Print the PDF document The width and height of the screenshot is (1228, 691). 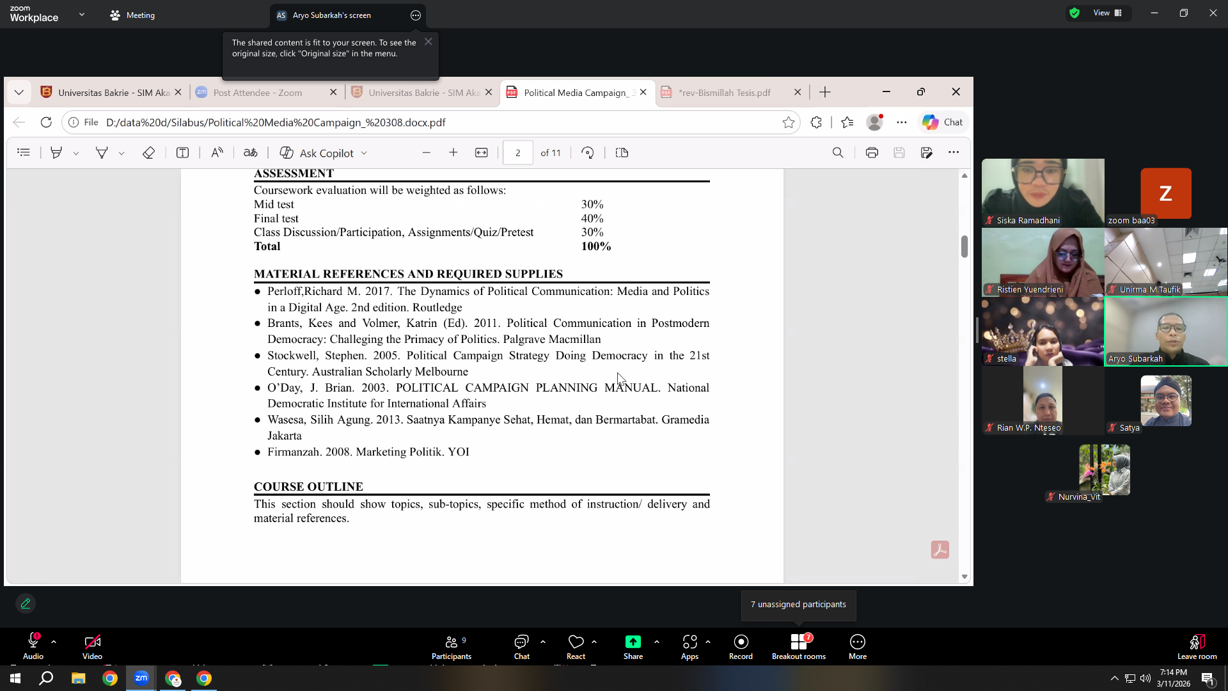click(872, 153)
